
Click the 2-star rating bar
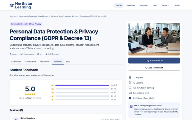point(82,96)
